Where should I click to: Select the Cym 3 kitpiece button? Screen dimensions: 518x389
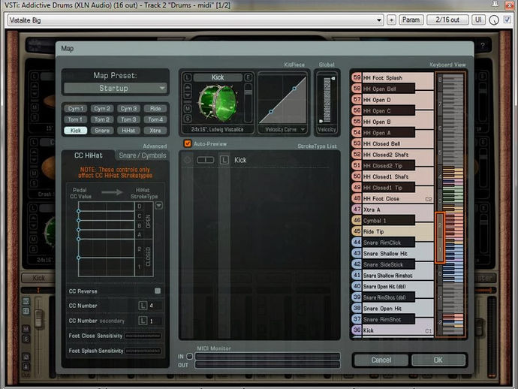click(x=128, y=108)
